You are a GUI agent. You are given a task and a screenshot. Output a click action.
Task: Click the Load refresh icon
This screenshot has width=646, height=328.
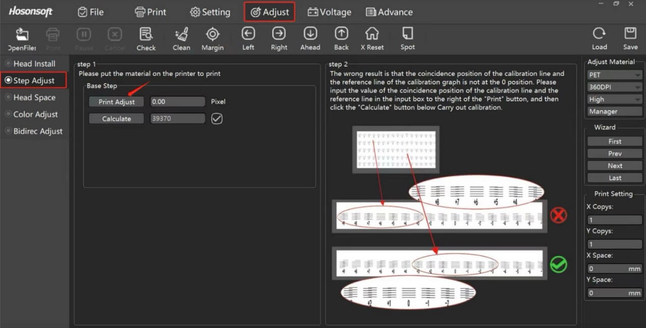(599, 34)
